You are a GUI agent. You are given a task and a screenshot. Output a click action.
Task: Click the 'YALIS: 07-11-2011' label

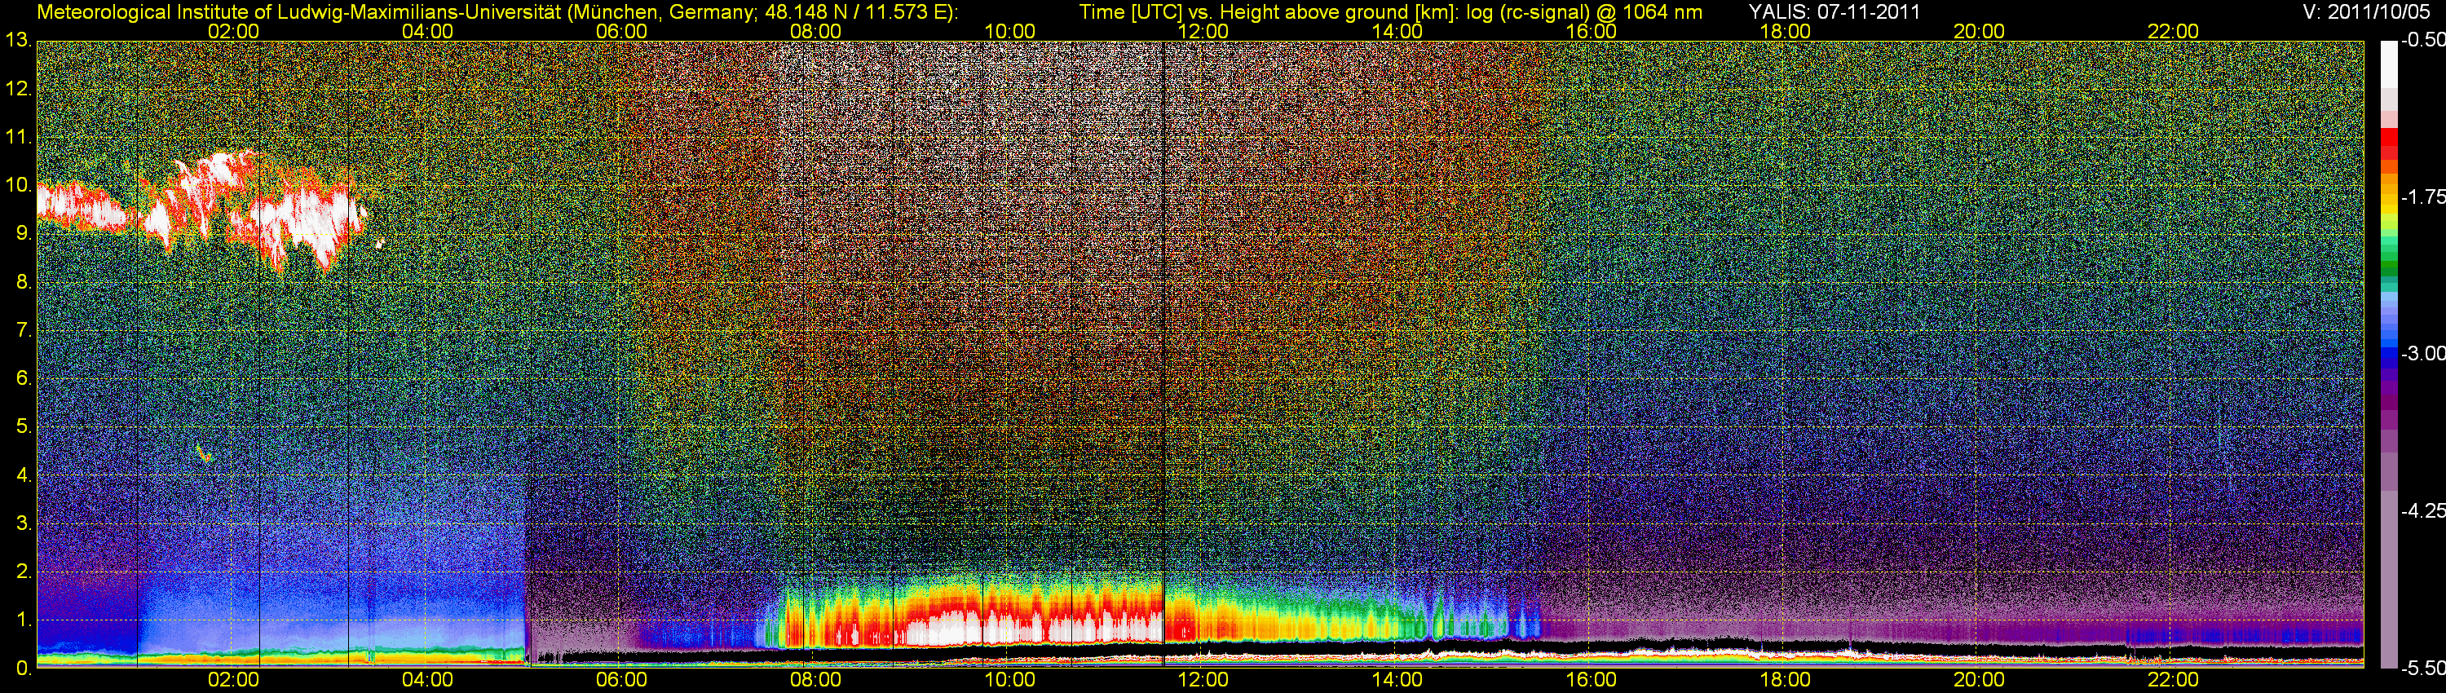(x=1834, y=12)
